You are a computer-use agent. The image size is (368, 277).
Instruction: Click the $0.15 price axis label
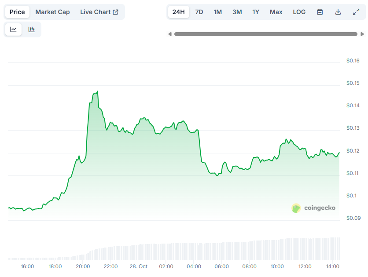coord(353,83)
